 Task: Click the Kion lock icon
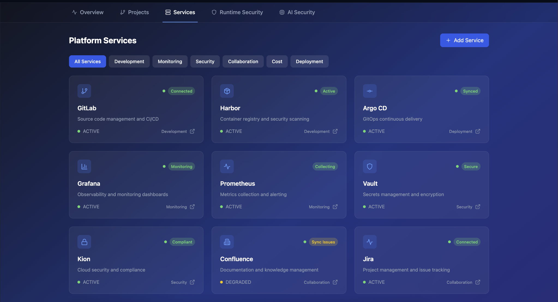84,242
